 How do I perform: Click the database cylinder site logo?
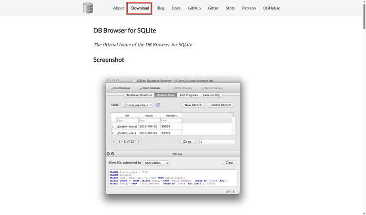[88, 8]
